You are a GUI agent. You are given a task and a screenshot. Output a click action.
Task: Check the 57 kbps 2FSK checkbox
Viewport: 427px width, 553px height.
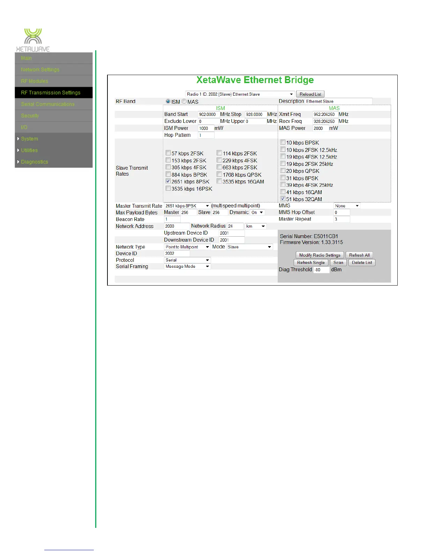(x=168, y=153)
